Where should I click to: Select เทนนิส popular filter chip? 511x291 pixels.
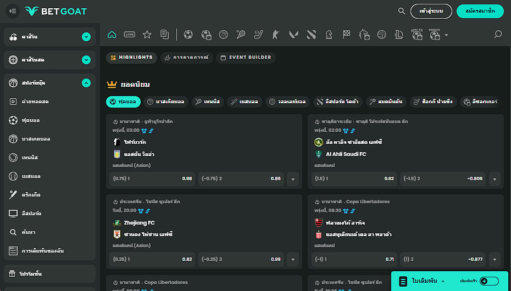(x=208, y=102)
